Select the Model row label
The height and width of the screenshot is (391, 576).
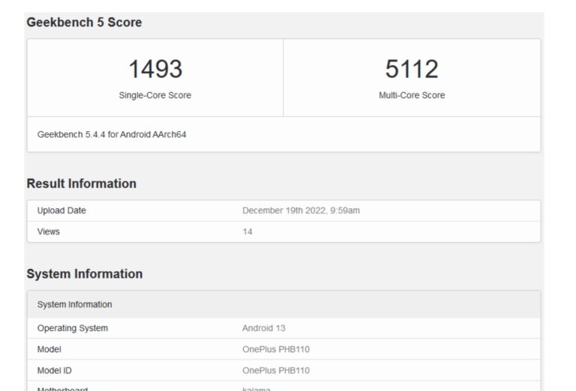click(49, 349)
